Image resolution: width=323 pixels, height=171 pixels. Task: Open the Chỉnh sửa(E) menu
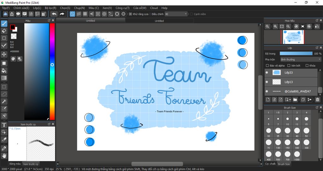(x=21, y=8)
